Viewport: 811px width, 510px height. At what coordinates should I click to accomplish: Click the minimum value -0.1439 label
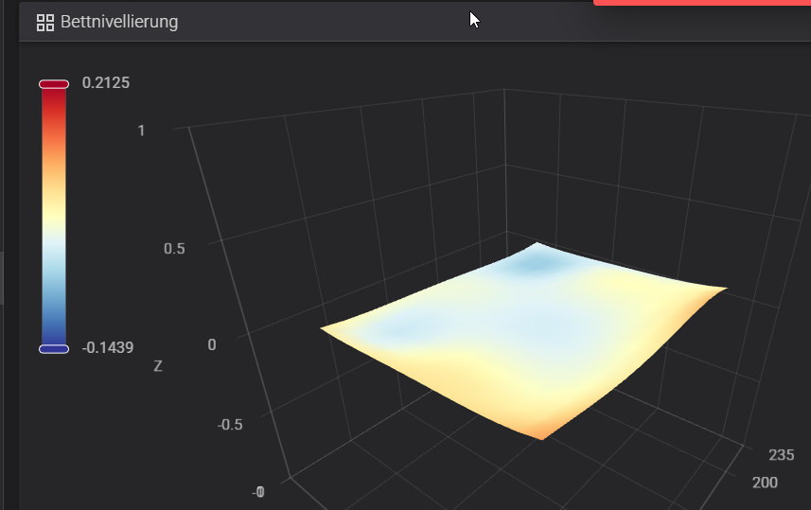click(x=108, y=347)
